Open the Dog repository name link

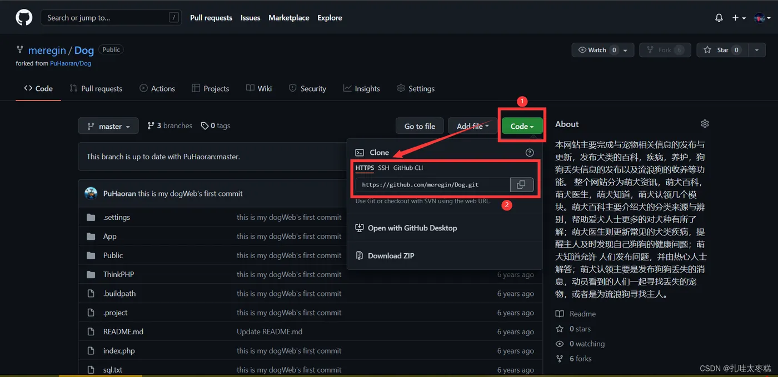[84, 50]
